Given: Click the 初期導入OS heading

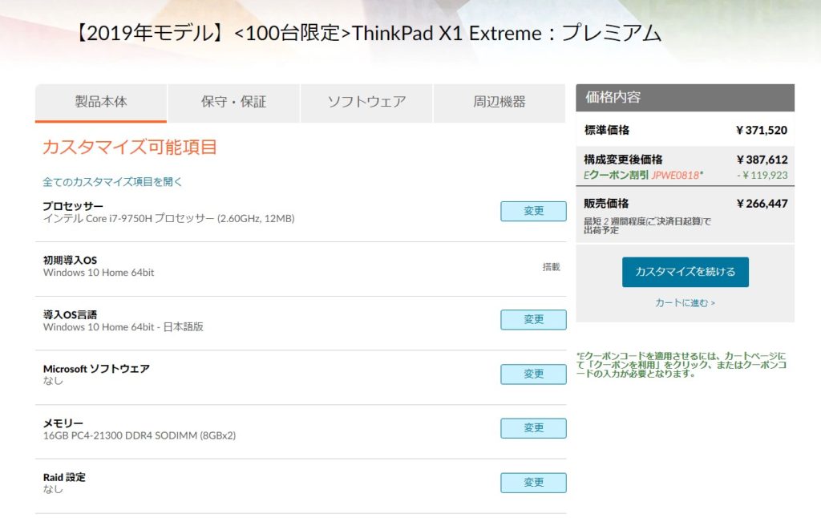Looking at the screenshot, I should [x=70, y=261].
